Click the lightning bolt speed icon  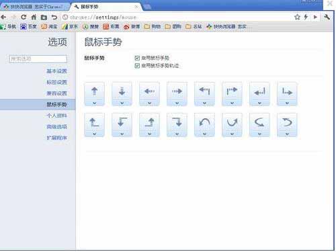click(x=306, y=17)
